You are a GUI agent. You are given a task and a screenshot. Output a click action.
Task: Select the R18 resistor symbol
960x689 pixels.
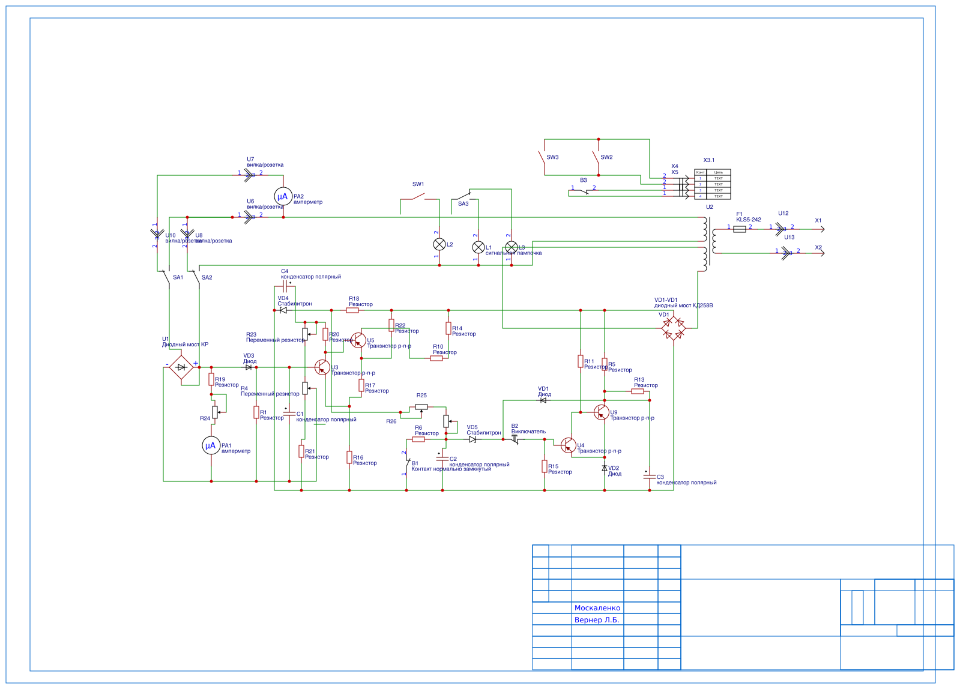(352, 310)
